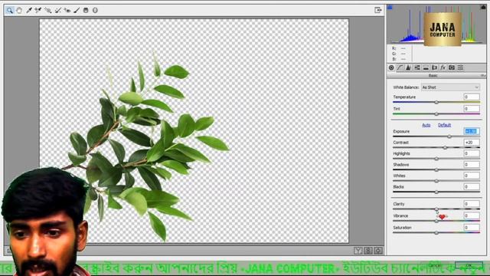Open the White Balance dropdown

point(450,87)
